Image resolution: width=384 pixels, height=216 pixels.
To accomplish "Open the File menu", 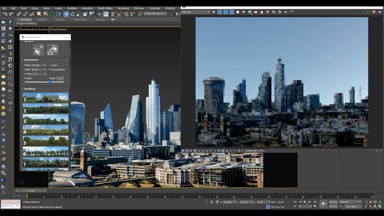I will point(4,8).
